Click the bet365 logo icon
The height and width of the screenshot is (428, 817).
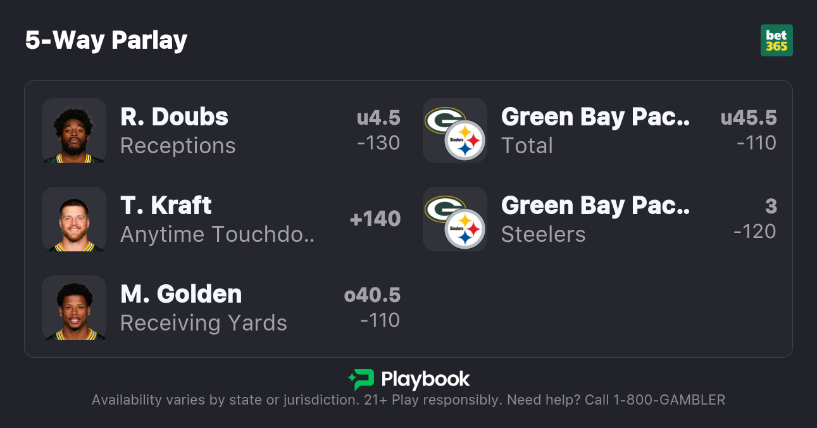pyautogui.click(x=776, y=41)
